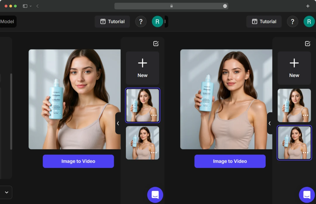
Task: Select the unselected thumbnail in the right sidebar
Action: pyautogui.click(x=294, y=105)
